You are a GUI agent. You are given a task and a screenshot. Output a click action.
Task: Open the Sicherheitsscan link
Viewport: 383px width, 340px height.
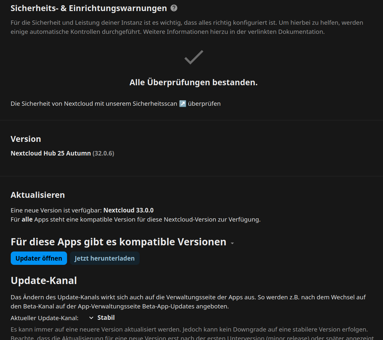(155, 103)
